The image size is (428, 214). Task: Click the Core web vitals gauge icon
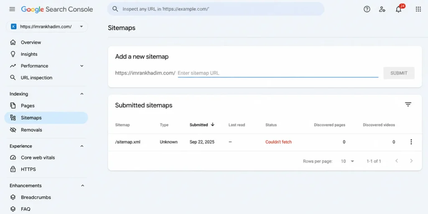pyautogui.click(x=13, y=158)
